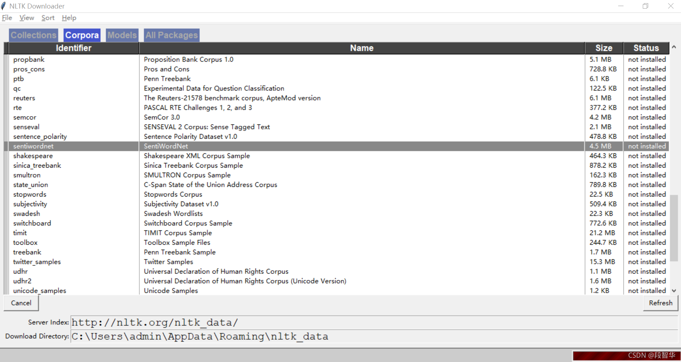681x362 pixels.
Task: Click the name 'Twitter Samples'
Action: tap(168, 262)
